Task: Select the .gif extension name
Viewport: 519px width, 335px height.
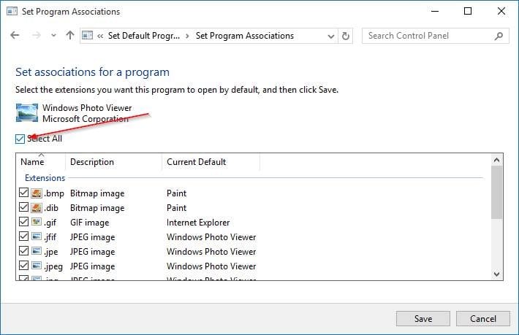Action: click(x=50, y=223)
